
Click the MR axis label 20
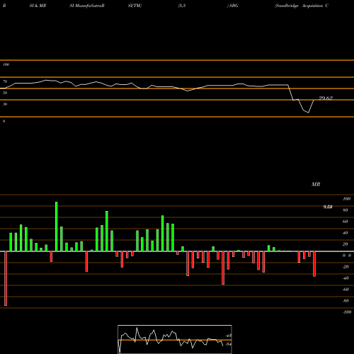click(346, 244)
